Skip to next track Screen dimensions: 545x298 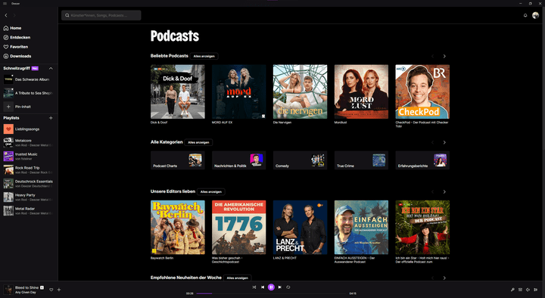280,287
